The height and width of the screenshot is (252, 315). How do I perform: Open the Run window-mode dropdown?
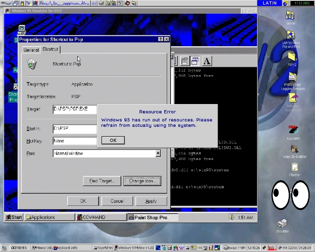coord(158,153)
